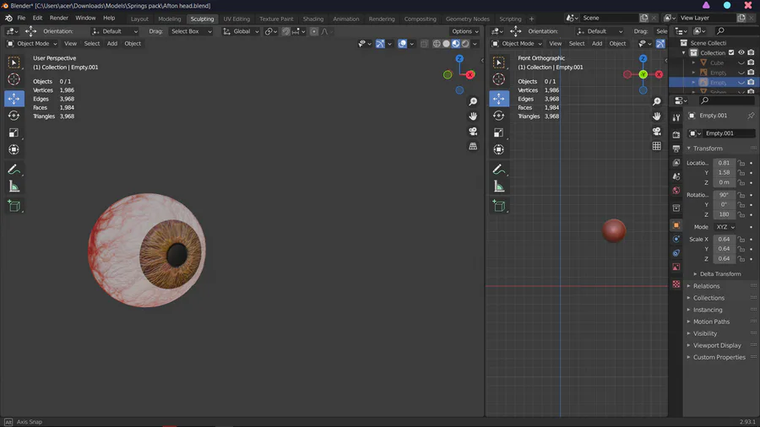The height and width of the screenshot is (427, 760).
Task: Open the Object Mode dropdown in left viewport
Action: point(32,44)
